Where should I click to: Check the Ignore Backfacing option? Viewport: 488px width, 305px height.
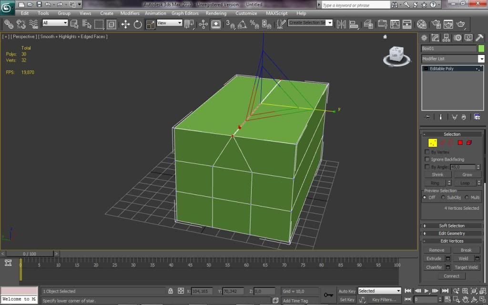pyautogui.click(x=427, y=160)
